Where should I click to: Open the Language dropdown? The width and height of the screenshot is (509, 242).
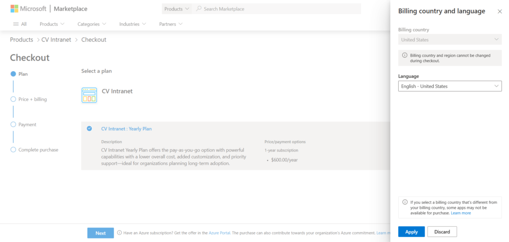(x=450, y=86)
